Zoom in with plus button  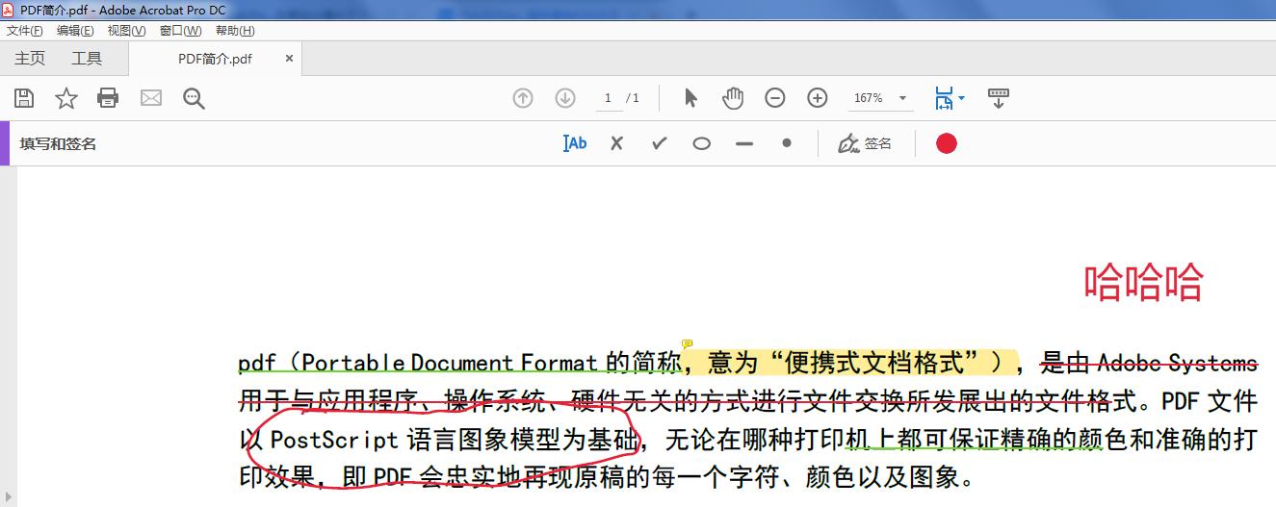click(x=818, y=98)
